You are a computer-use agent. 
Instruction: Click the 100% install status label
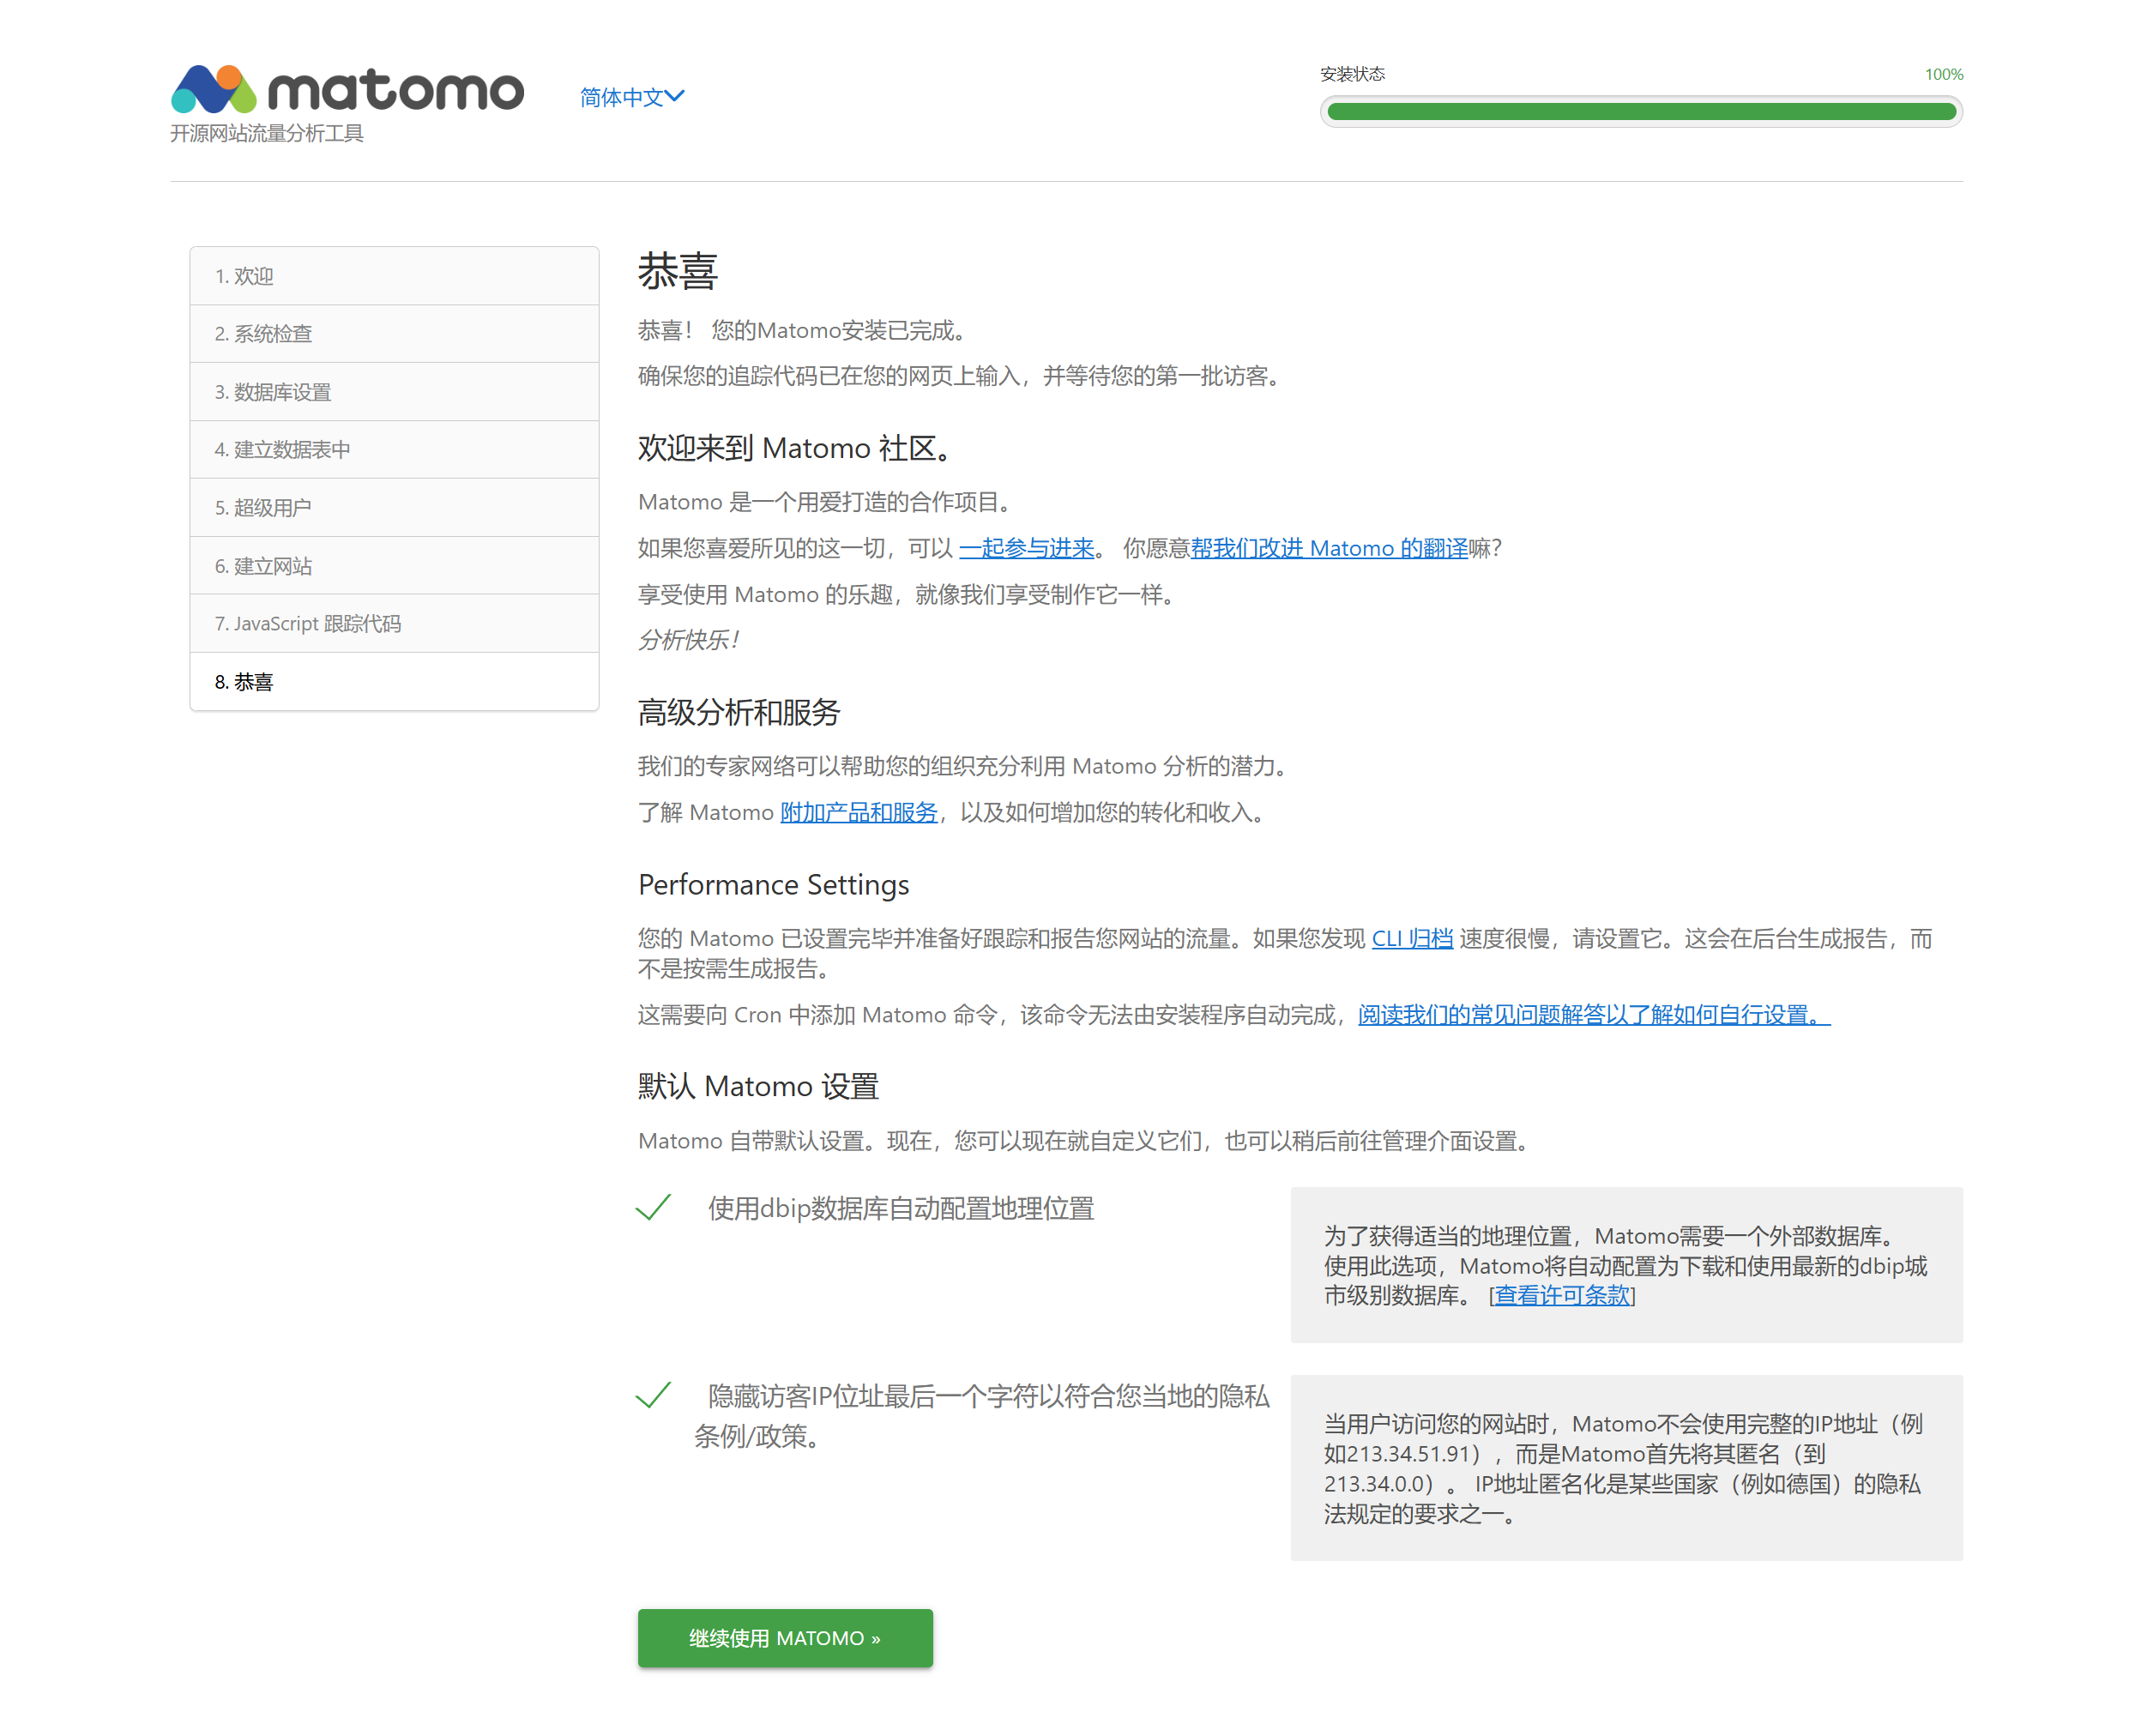1943,74
